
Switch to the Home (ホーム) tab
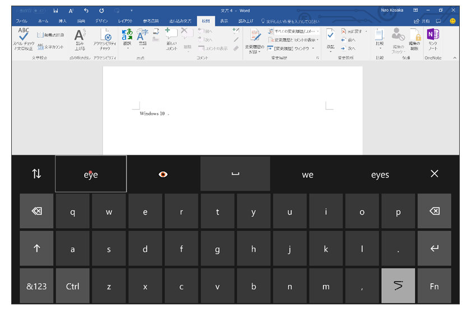pyautogui.click(x=43, y=21)
